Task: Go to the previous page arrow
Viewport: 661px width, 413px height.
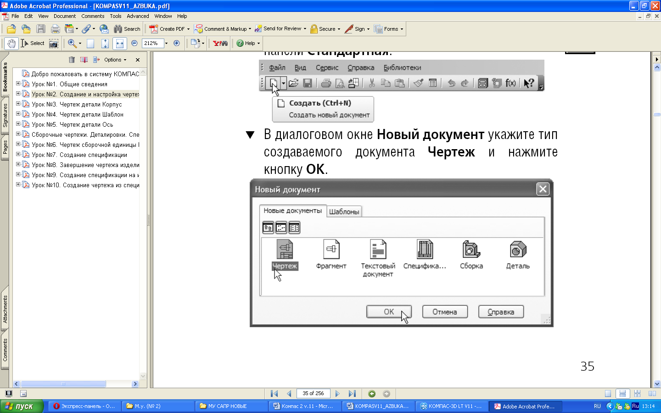Action: click(289, 393)
